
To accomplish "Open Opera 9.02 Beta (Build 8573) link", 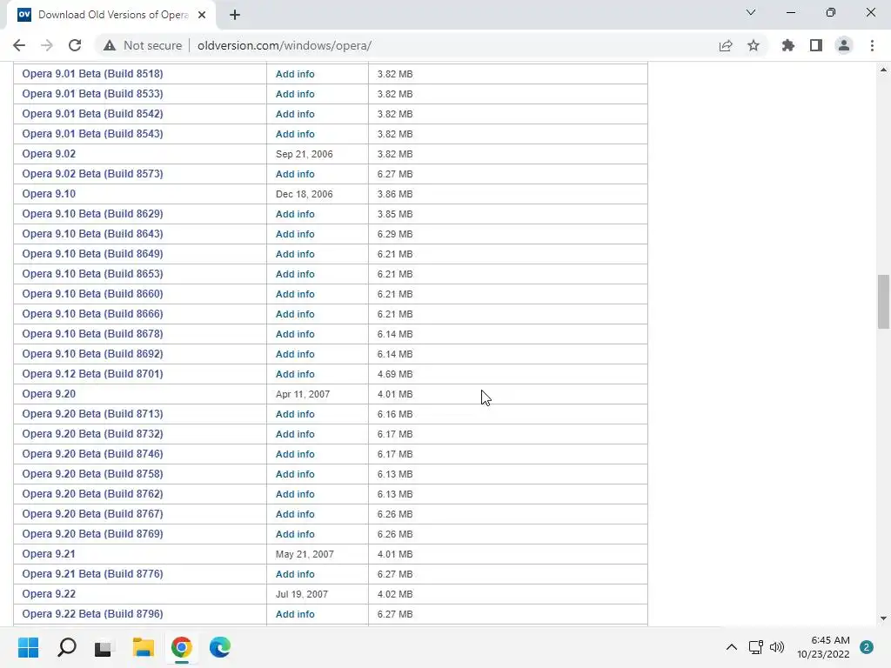I will (x=92, y=174).
